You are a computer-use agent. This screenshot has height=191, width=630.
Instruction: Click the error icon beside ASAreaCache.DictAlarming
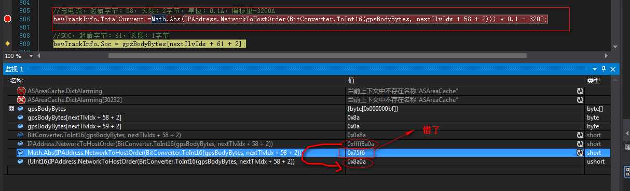(21, 91)
